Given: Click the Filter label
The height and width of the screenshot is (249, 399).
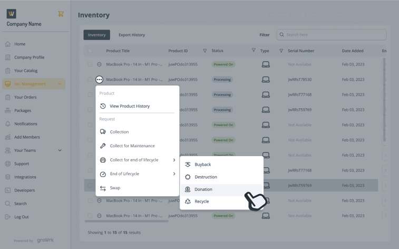Looking at the screenshot, I should pyautogui.click(x=265, y=35).
